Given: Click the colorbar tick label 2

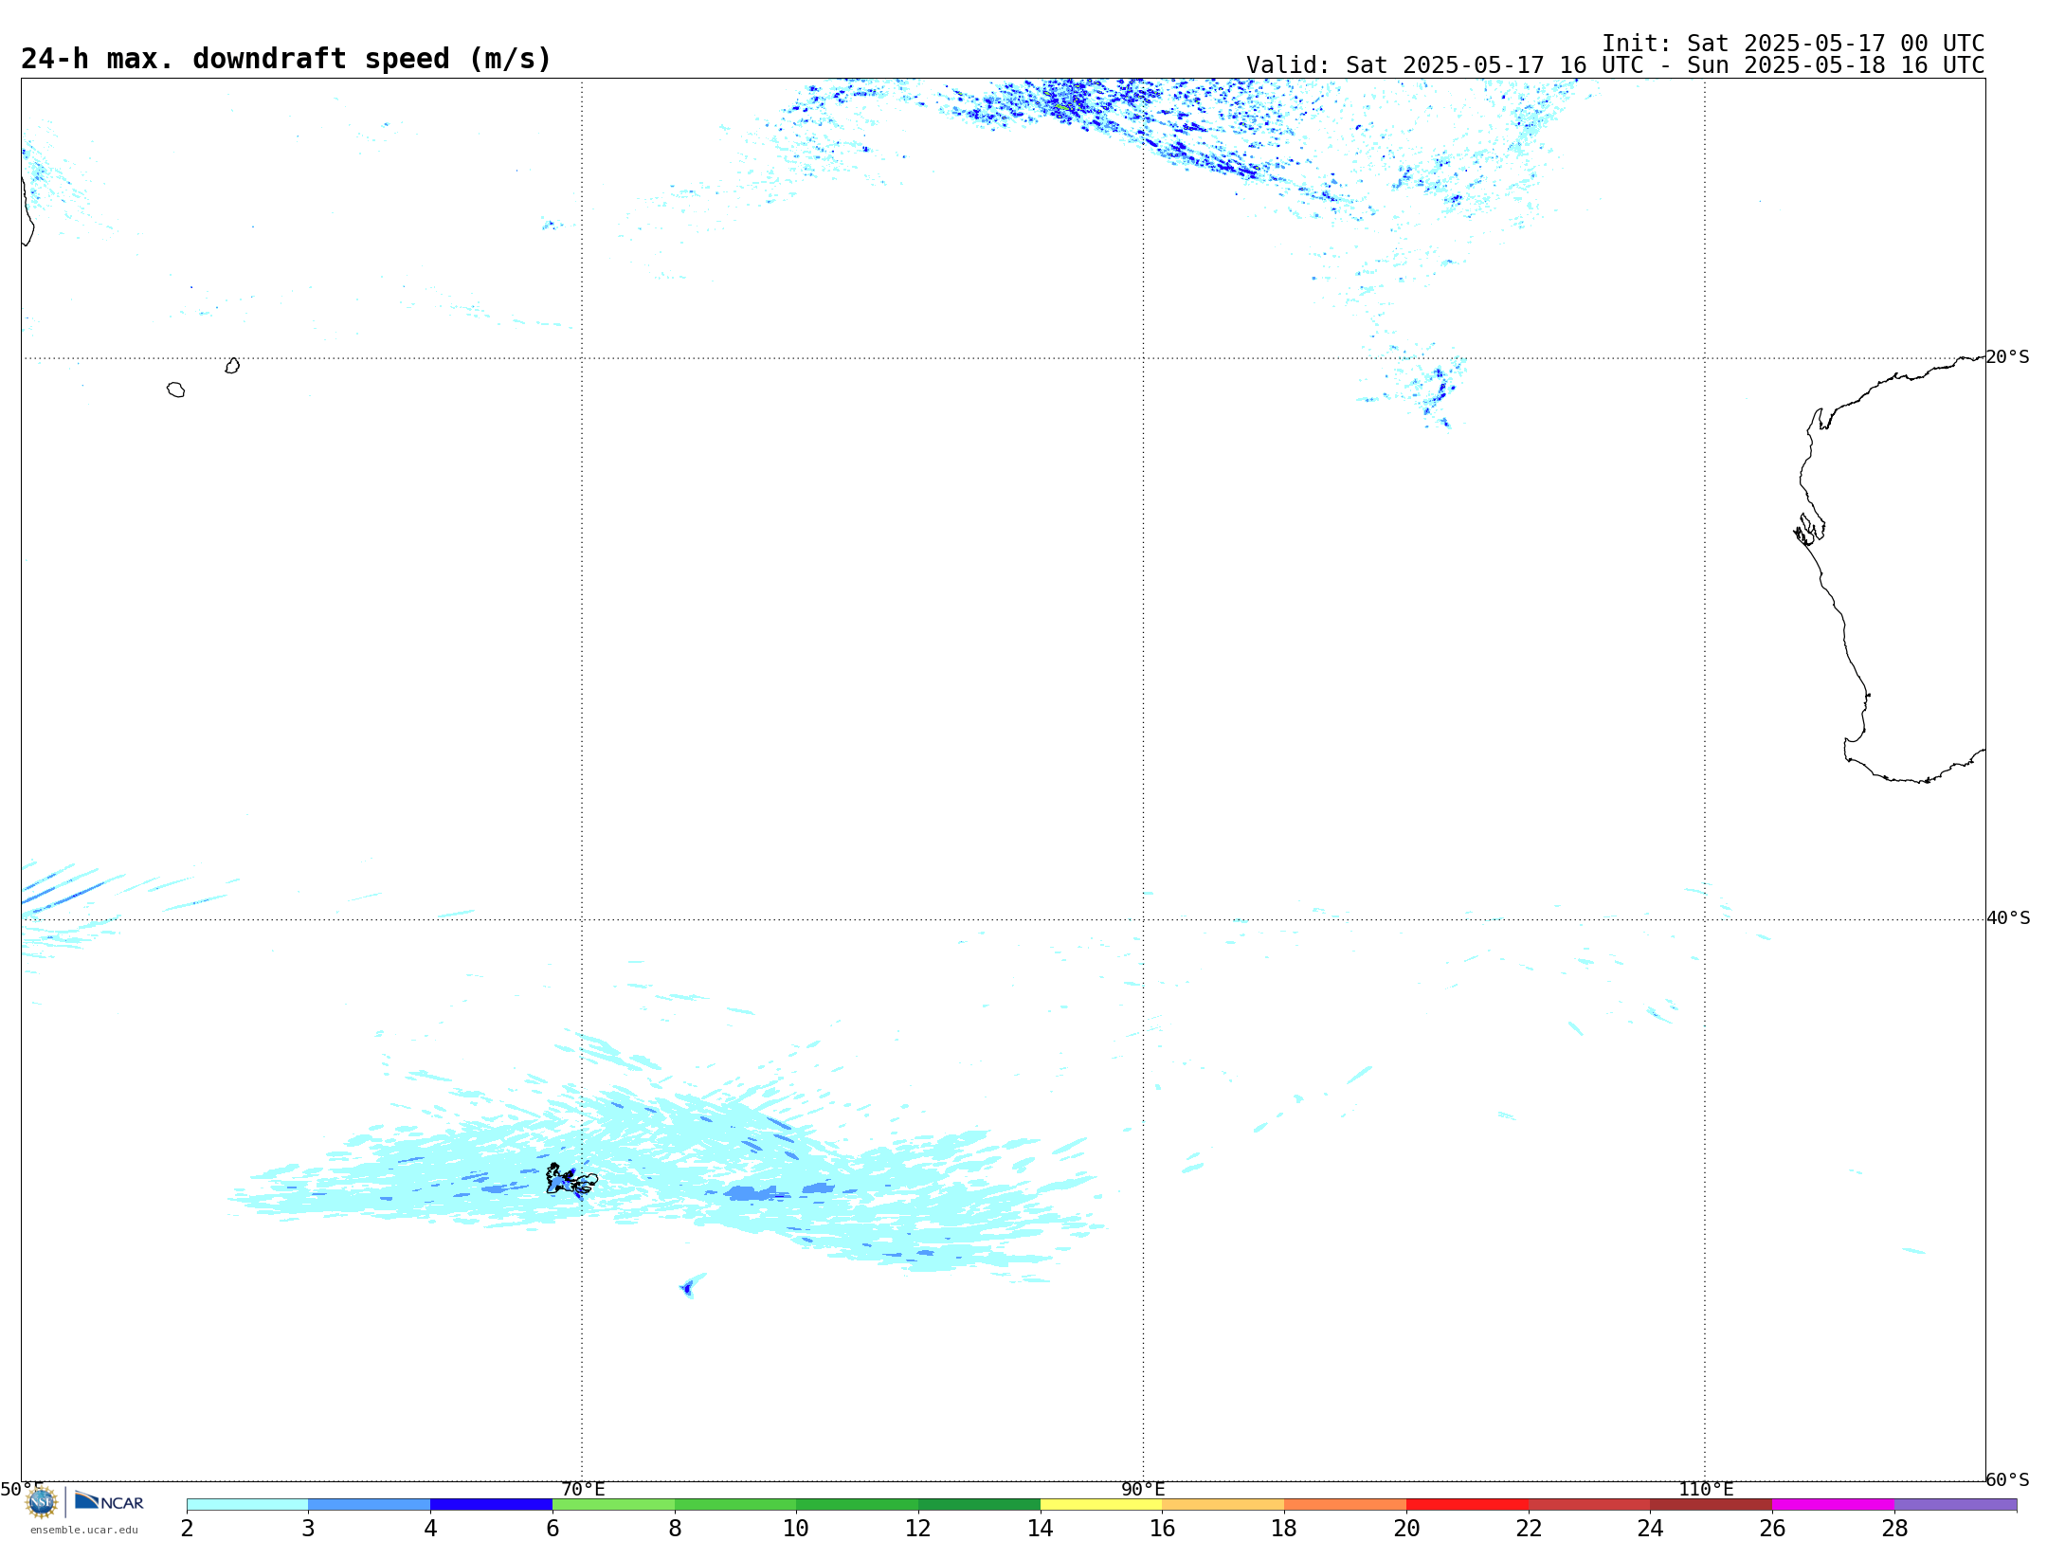Looking at the screenshot, I should [x=187, y=1529].
